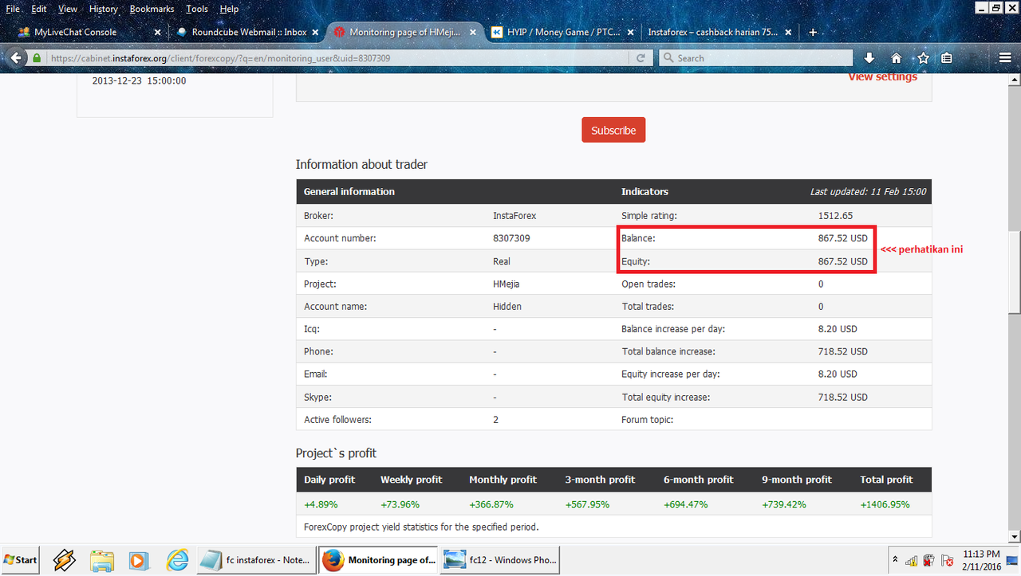Show hidden system tray icons arrow
This screenshot has width=1021, height=576.
click(x=895, y=559)
